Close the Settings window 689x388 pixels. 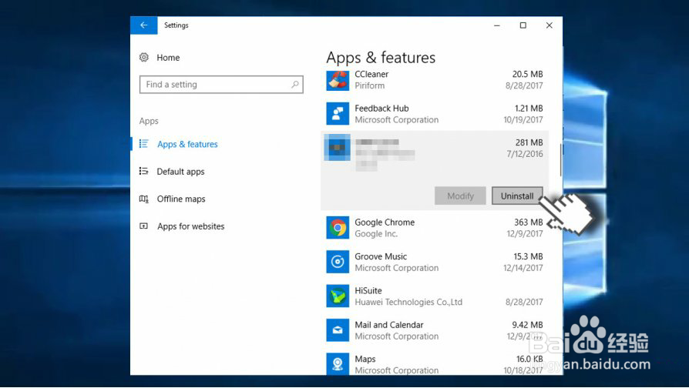pyautogui.click(x=550, y=25)
